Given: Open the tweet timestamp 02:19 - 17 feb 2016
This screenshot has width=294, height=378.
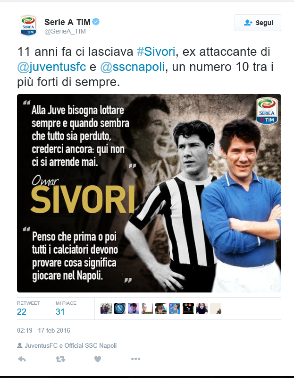Looking at the screenshot, I should click(43, 330).
